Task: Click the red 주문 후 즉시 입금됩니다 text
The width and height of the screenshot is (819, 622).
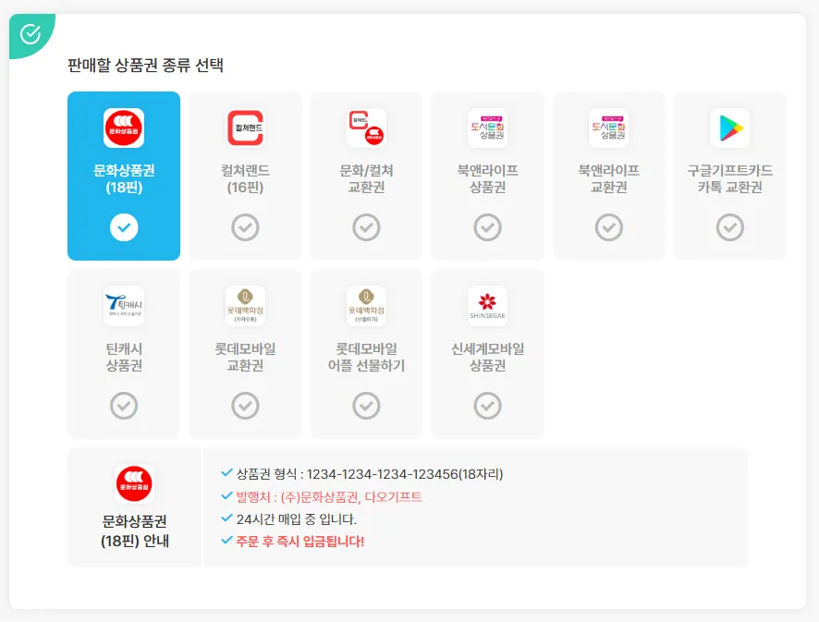Action: click(299, 541)
